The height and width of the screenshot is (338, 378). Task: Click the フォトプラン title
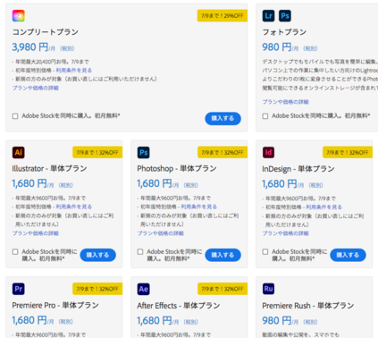point(284,32)
